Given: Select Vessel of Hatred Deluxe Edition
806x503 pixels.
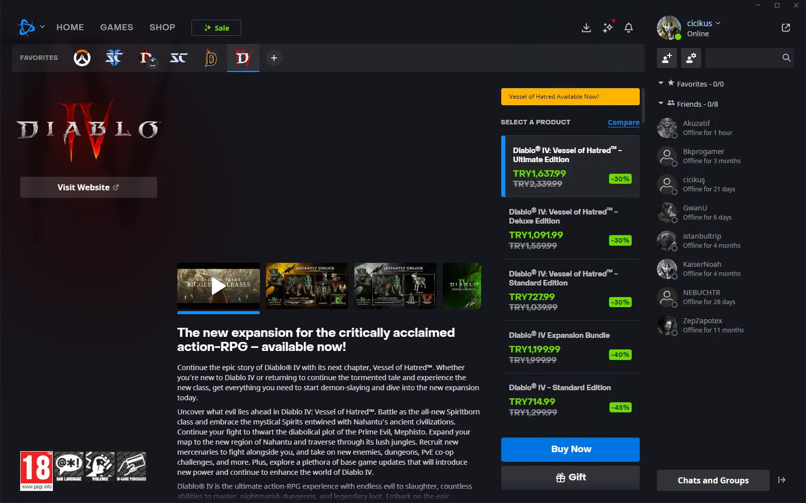Looking at the screenshot, I should pyautogui.click(x=570, y=228).
